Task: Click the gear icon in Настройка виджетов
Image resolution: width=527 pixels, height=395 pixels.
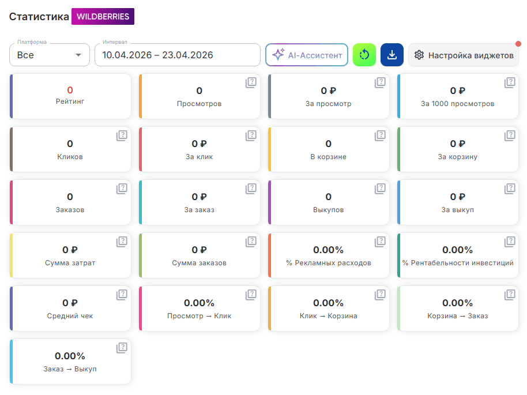Action: coord(419,55)
